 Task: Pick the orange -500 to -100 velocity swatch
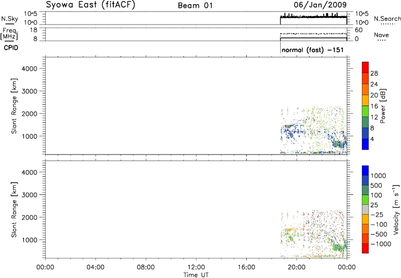click(x=365, y=229)
